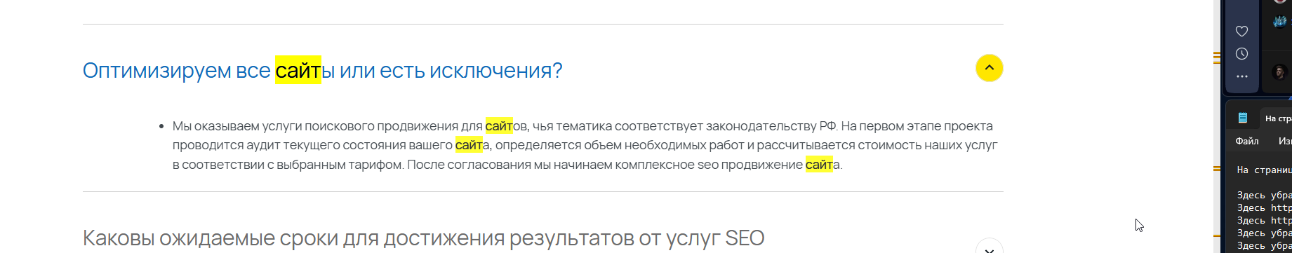Switch to the "На стр" Notepad tab
The width and height of the screenshot is (1292, 253).
coord(1277,118)
